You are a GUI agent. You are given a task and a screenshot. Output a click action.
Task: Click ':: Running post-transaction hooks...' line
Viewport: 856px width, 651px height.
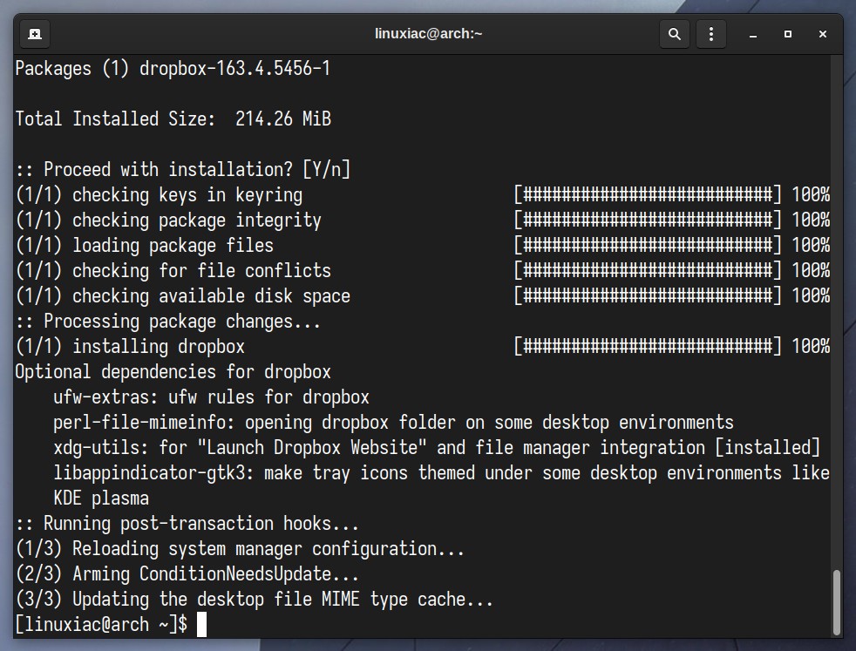[x=187, y=523]
